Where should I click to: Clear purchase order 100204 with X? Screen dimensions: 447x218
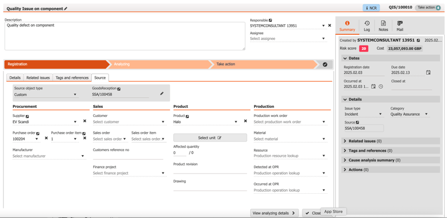pos(46,138)
